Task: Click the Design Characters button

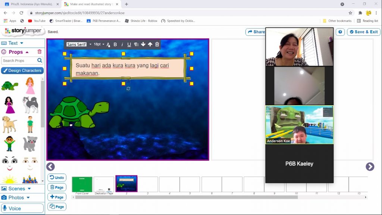Action: pyautogui.click(x=22, y=71)
